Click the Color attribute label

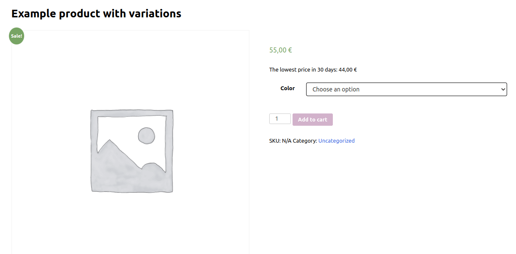(287, 88)
